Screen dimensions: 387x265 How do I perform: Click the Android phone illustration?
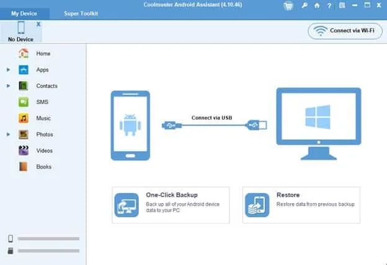[130, 126]
